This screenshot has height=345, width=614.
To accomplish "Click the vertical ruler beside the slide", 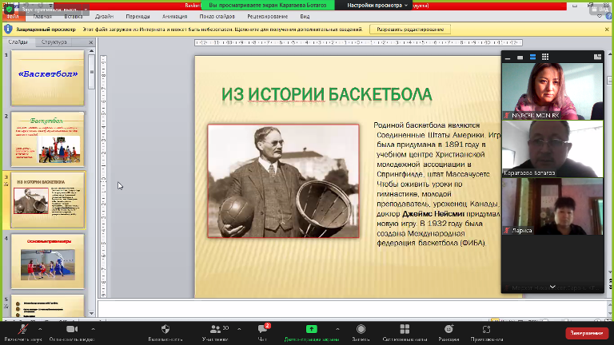I will 103,176.
